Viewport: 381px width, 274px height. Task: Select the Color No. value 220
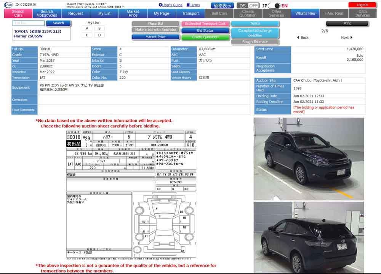point(122,78)
